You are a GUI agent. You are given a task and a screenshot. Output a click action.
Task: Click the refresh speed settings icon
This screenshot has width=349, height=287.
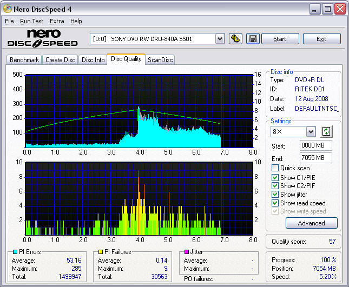tap(326, 131)
